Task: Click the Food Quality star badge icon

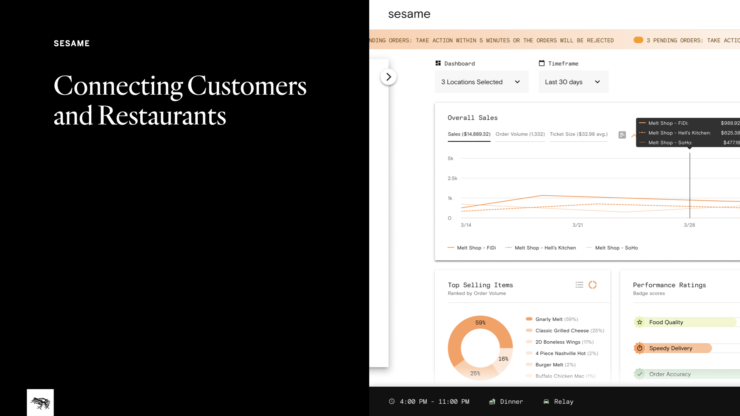Action: pos(639,322)
